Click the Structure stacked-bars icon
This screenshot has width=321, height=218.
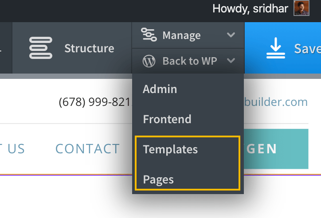click(x=41, y=48)
